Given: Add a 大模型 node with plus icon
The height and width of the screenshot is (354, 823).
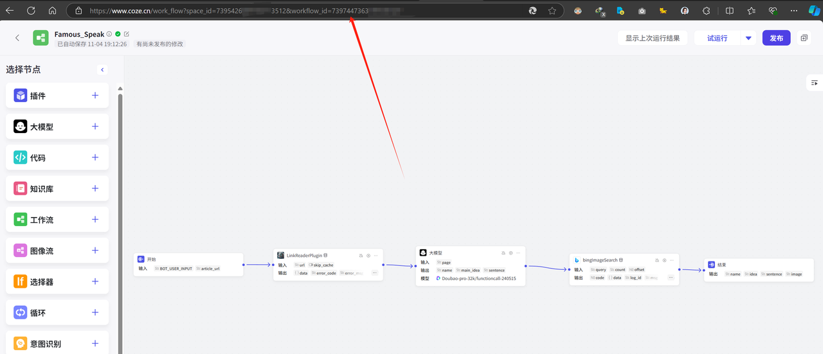Looking at the screenshot, I should click(x=95, y=127).
